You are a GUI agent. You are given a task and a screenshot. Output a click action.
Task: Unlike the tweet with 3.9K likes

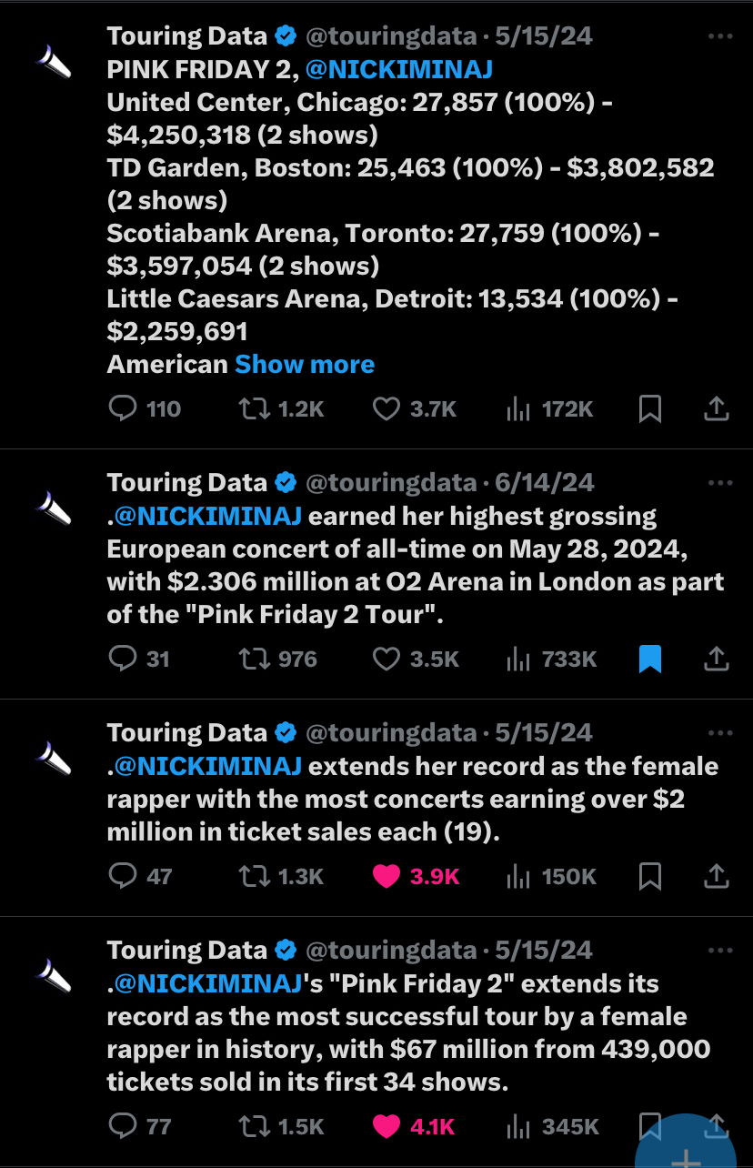pyautogui.click(x=417, y=876)
